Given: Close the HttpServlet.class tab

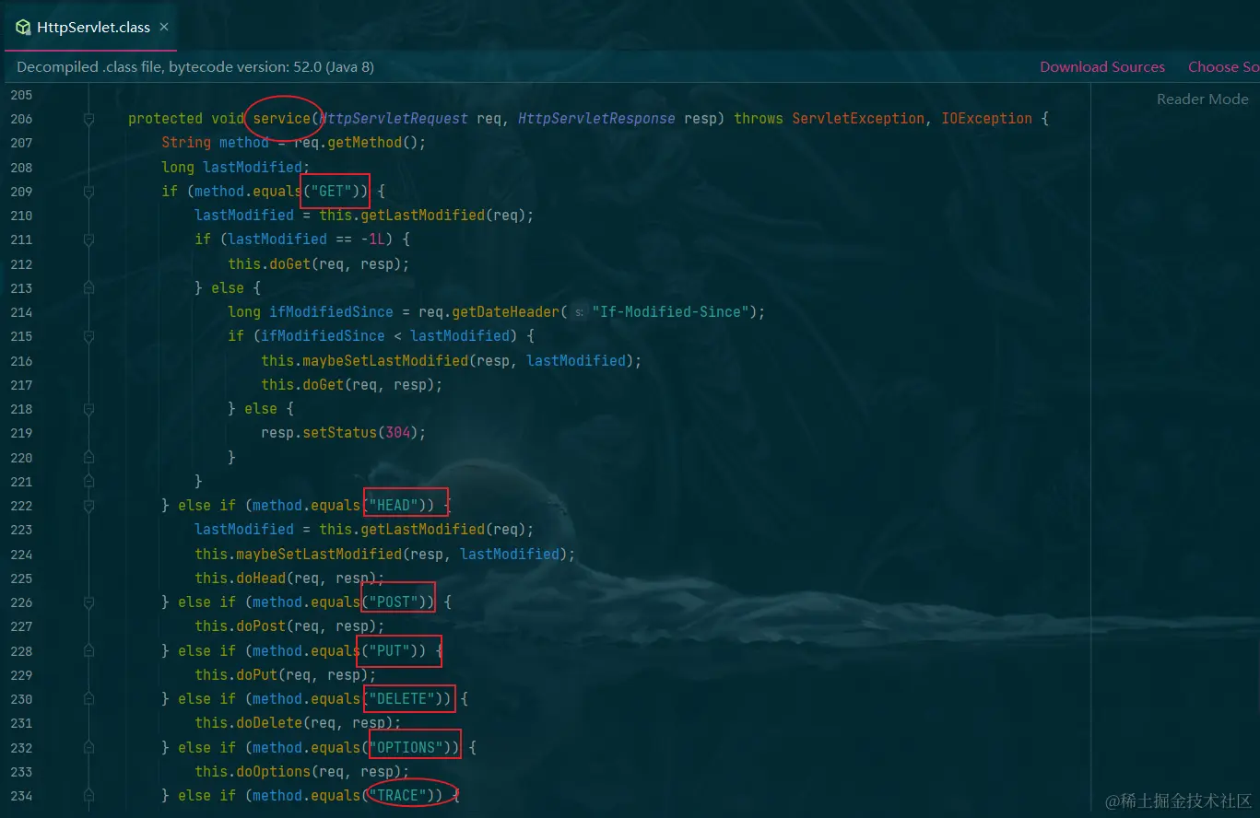Looking at the screenshot, I should pos(164,27).
